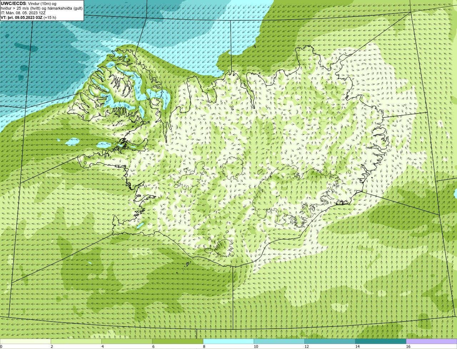
Task: Click the legend scale value '14'
Action: (x=357, y=347)
